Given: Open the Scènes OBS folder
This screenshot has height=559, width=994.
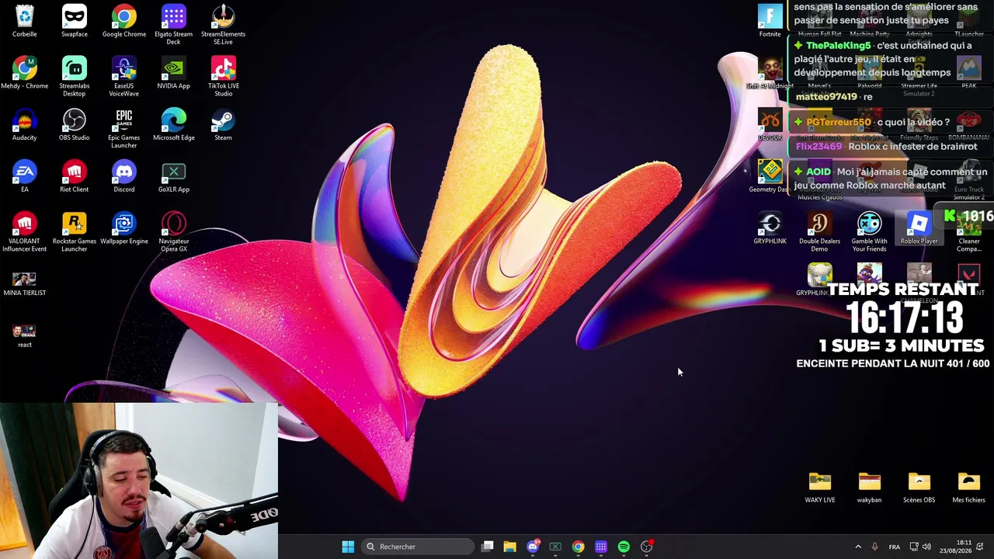Looking at the screenshot, I should 919,487.
